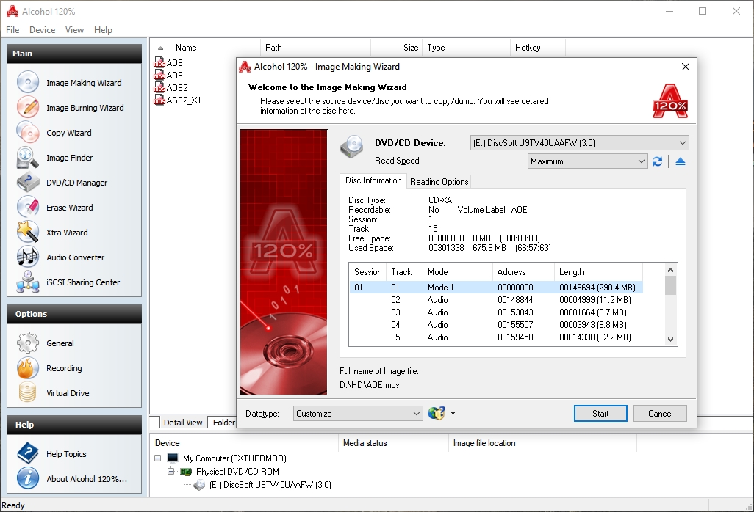
Task: Eject the drive using blue eject icon
Action: (680, 161)
